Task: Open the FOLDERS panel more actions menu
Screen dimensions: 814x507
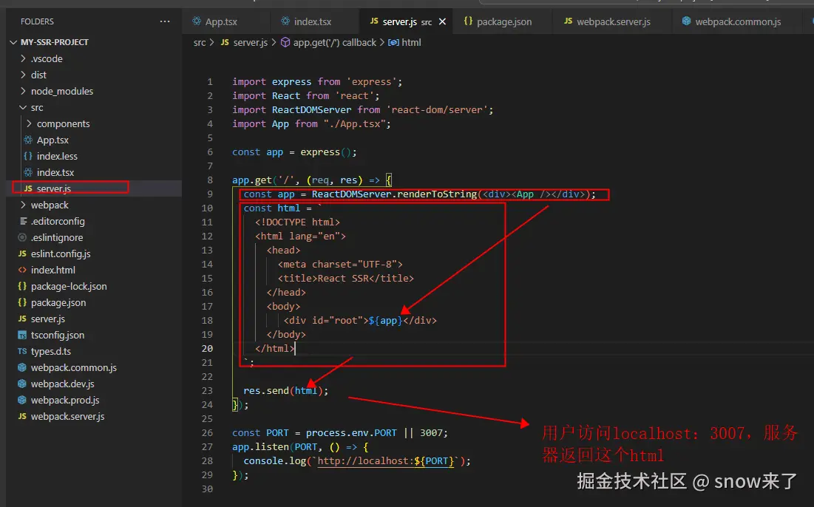Action: point(165,21)
